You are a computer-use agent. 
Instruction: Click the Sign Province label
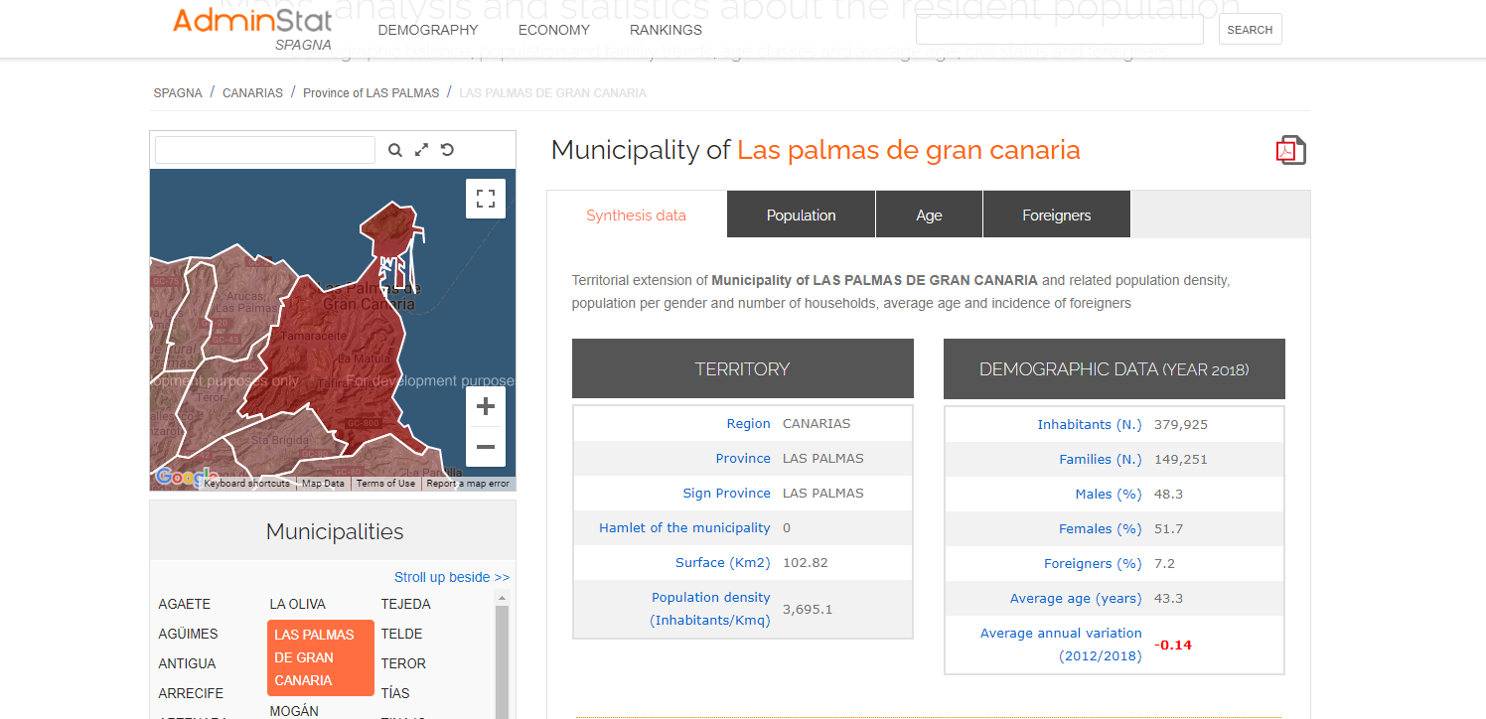[726, 493]
